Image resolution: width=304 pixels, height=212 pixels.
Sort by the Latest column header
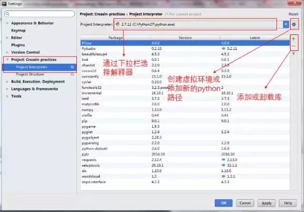[255, 38]
